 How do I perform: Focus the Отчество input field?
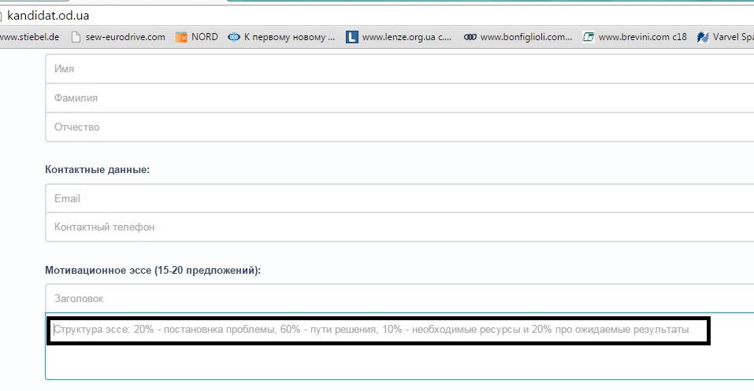tap(394, 127)
